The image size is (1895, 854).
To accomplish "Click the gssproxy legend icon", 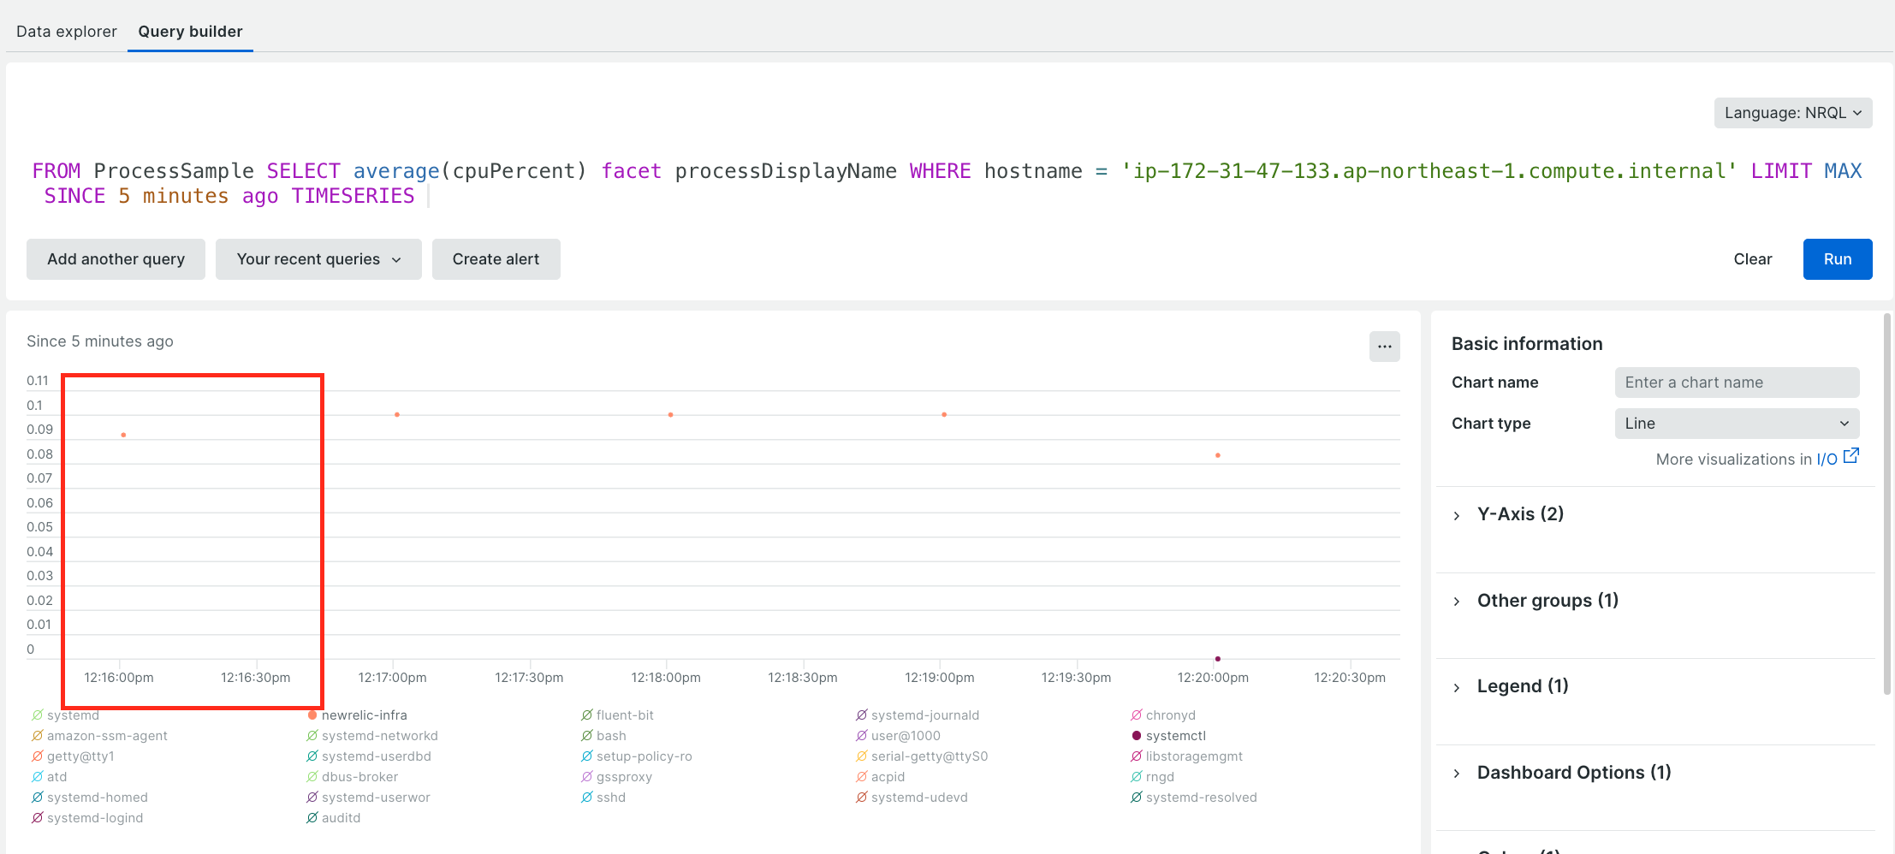I will [587, 777].
